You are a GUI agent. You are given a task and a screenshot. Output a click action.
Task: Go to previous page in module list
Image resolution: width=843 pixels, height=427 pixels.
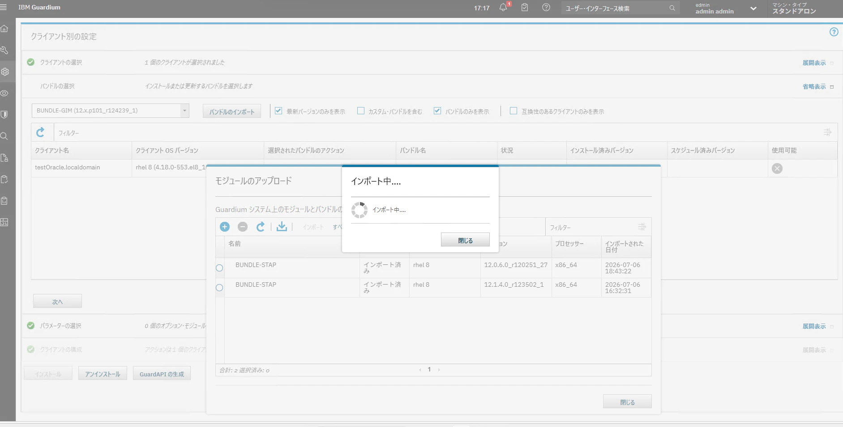tap(420, 370)
